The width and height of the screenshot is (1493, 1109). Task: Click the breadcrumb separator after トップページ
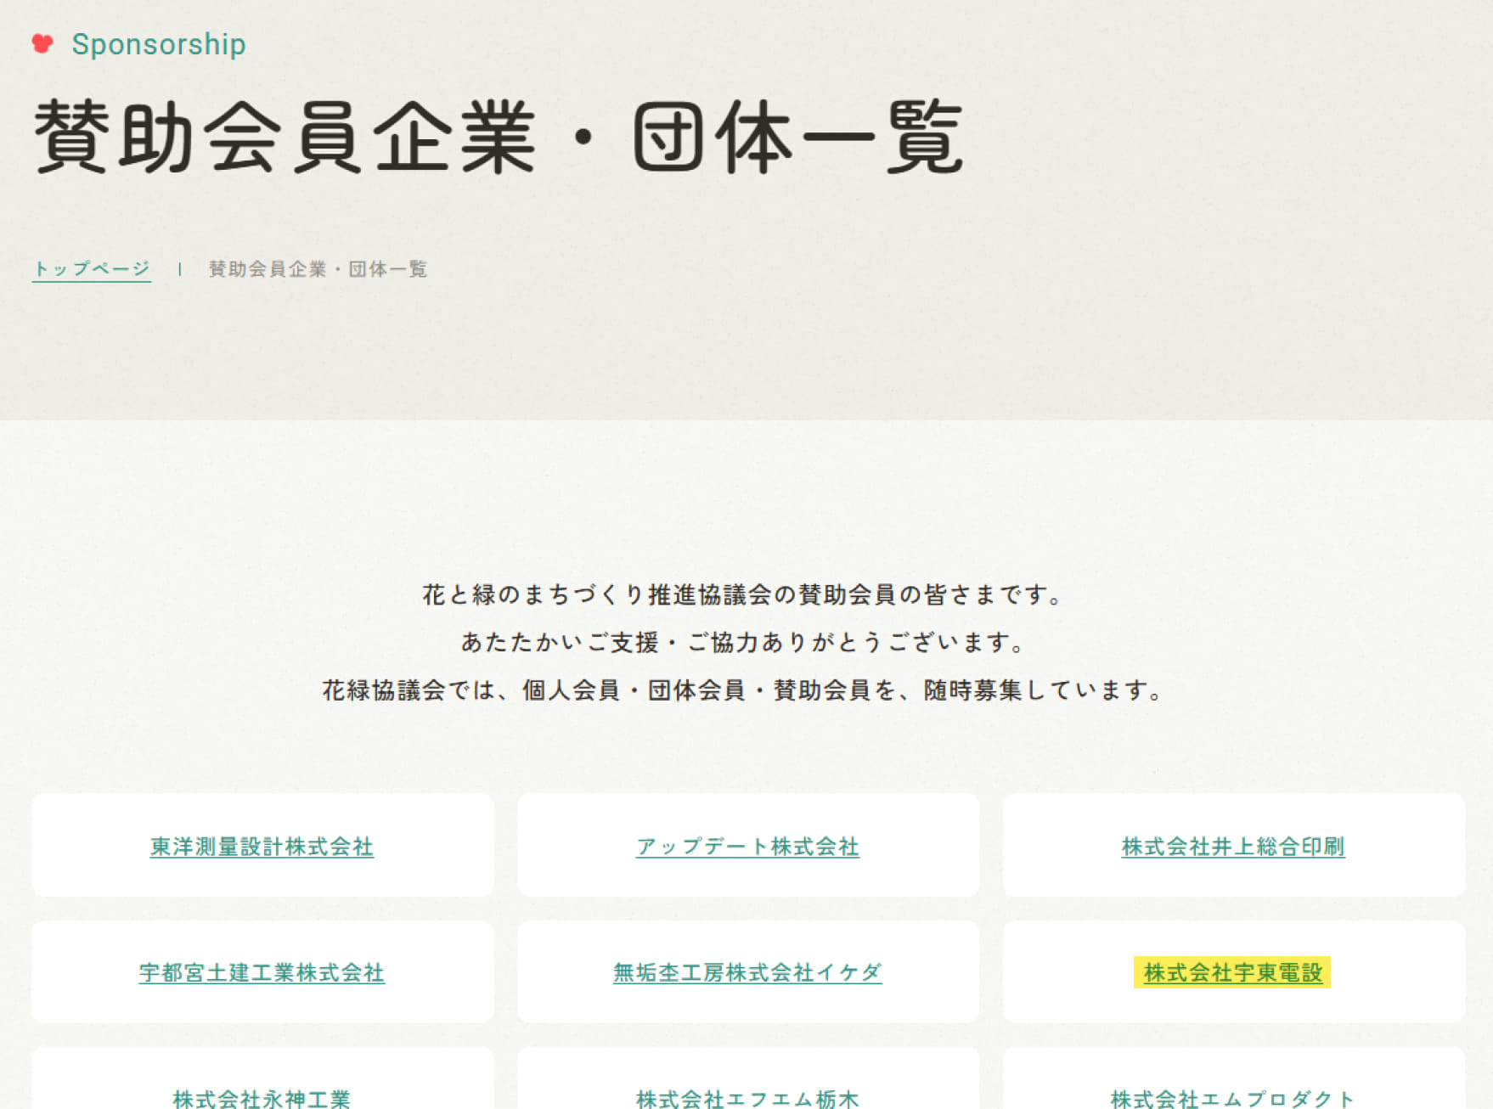180,269
